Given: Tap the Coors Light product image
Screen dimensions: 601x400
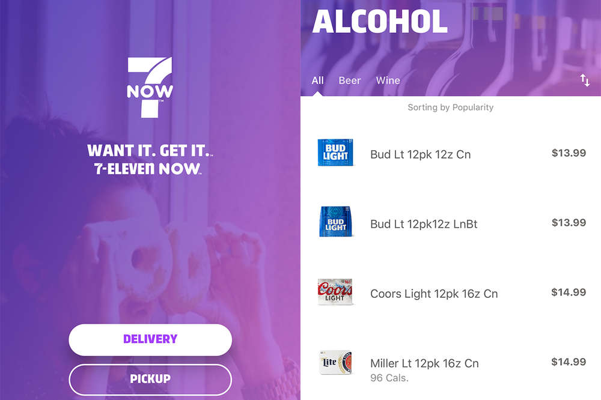Looking at the screenshot, I should 335,291.
